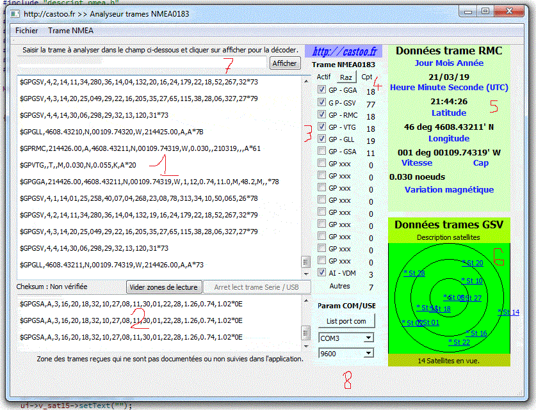Click the undocumented frames list scrollbar thumb
Screen dimensions: 536x410
306,333
